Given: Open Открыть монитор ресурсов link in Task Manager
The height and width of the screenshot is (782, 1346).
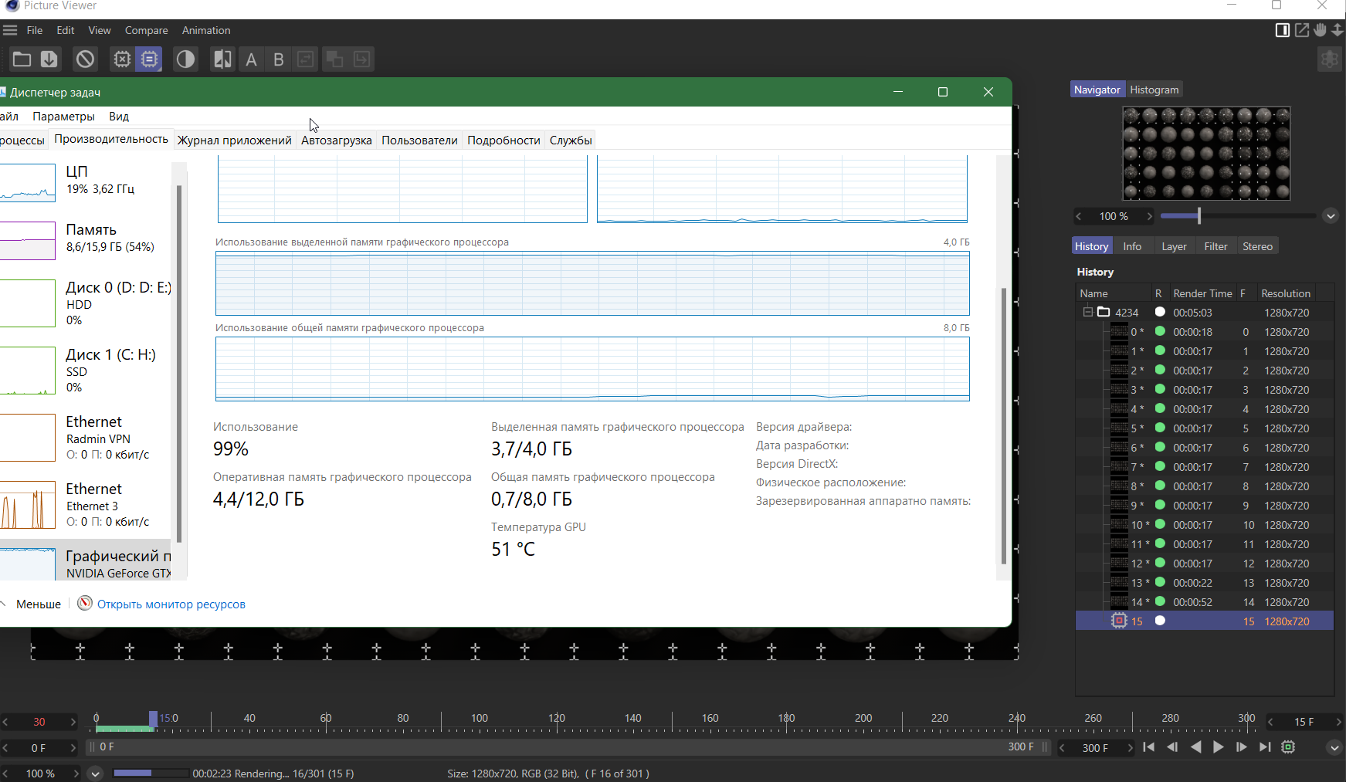Looking at the screenshot, I should pos(171,604).
